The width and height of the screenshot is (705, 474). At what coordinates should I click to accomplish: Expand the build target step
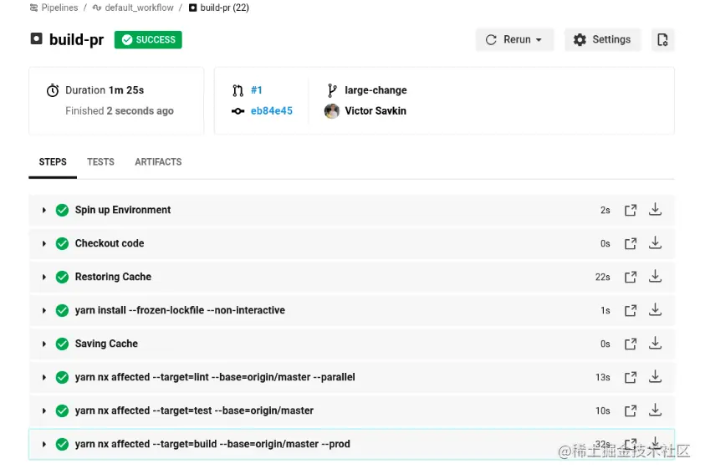pos(44,445)
